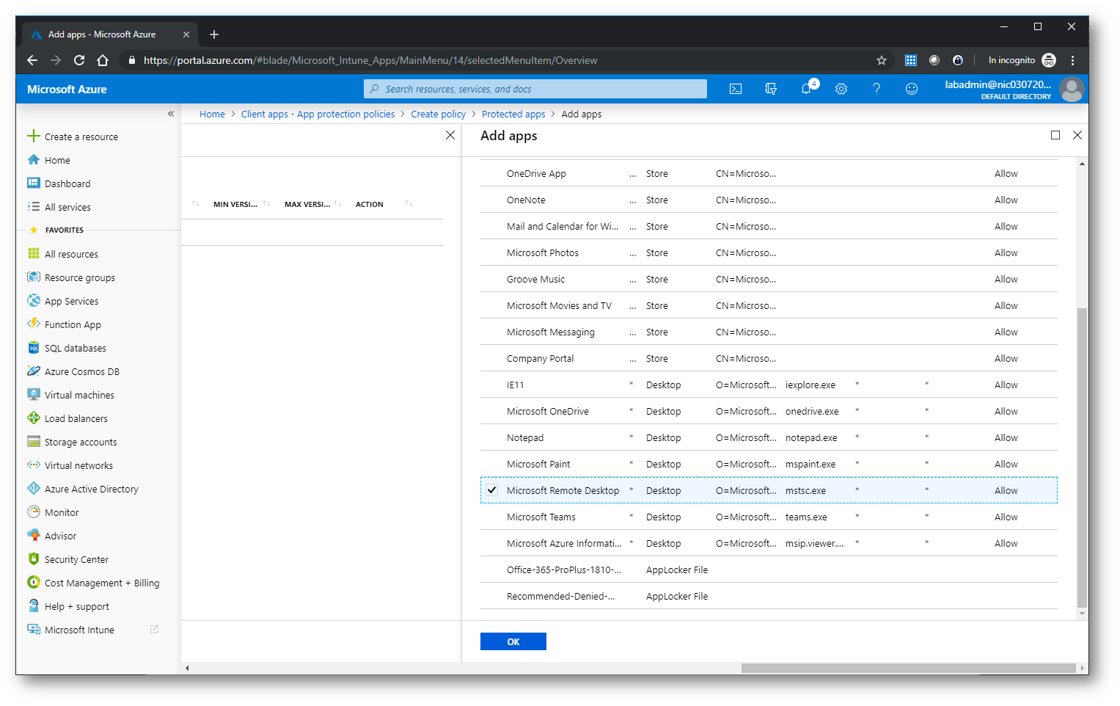
Task: Open Azure Active Directory
Action: [x=91, y=489]
